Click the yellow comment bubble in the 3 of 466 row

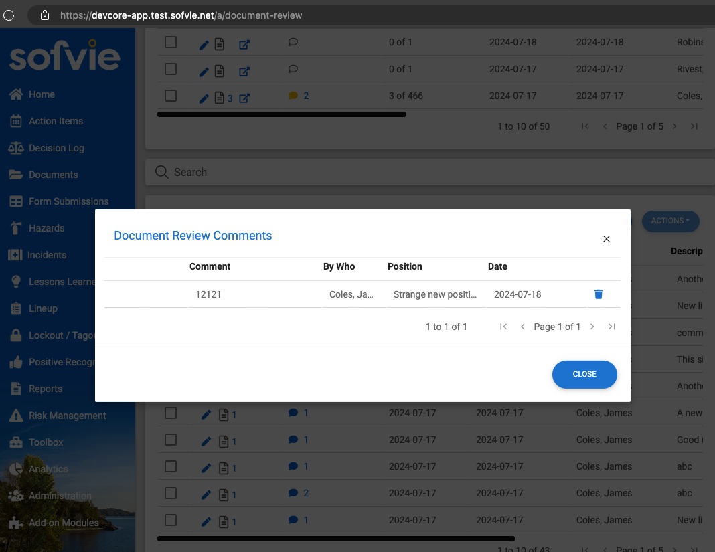pos(293,96)
